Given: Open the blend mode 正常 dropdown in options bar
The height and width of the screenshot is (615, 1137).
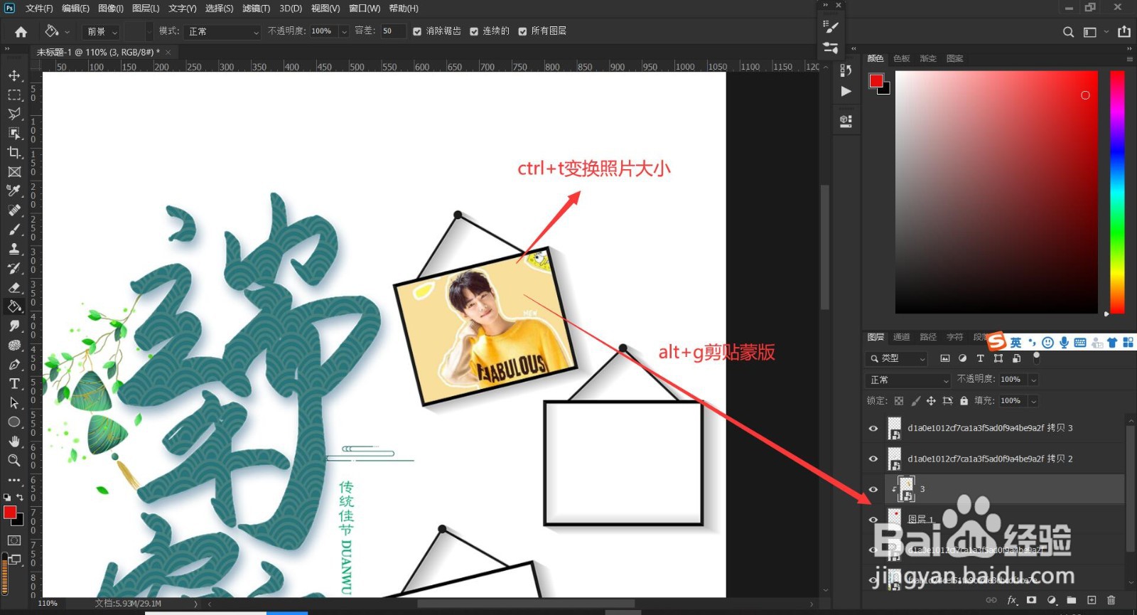Looking at the screenshot, I should (x=222, y=31).
